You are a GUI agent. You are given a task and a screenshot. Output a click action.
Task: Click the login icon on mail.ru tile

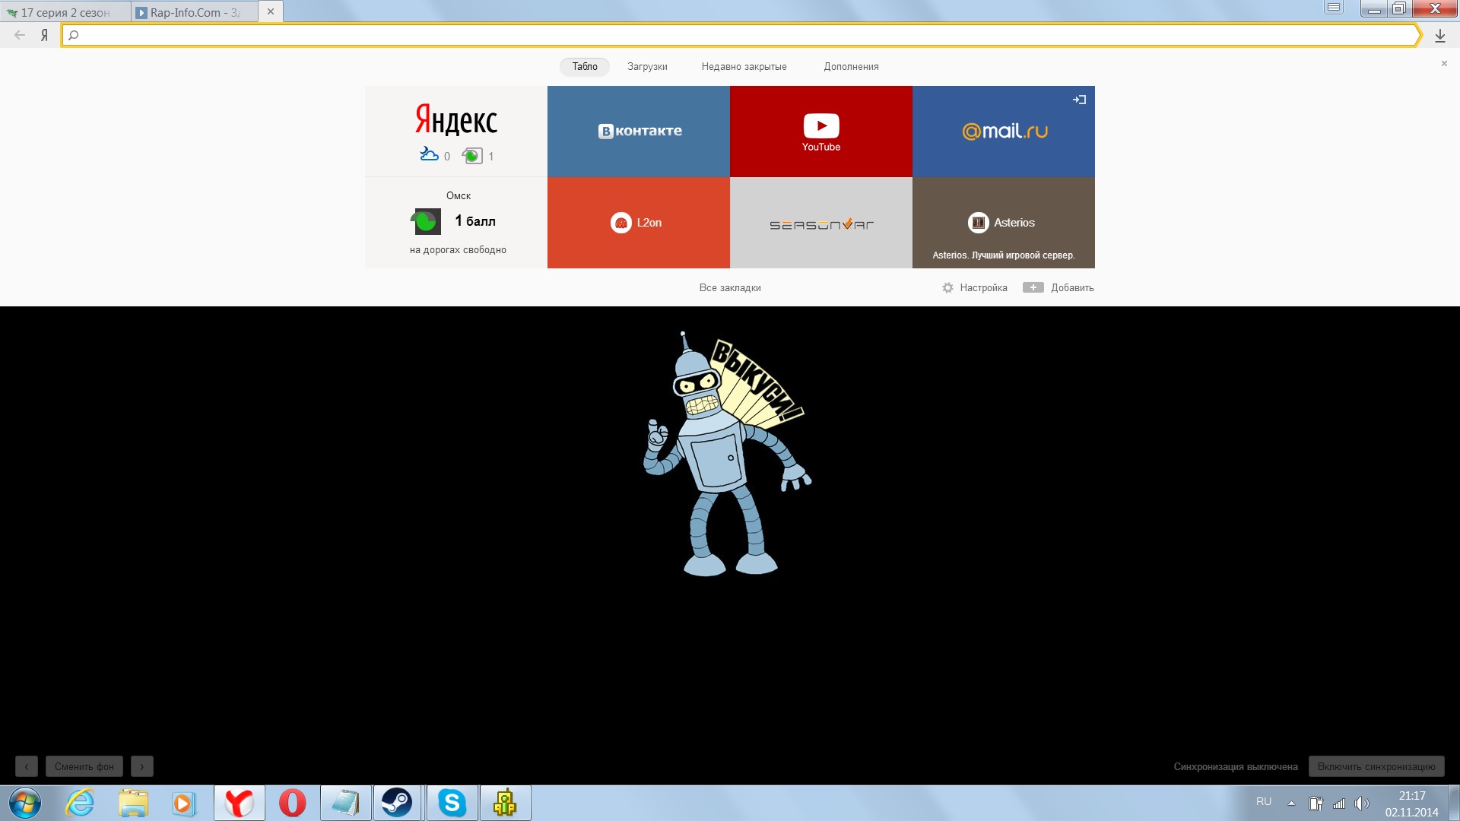[1079, 100]
